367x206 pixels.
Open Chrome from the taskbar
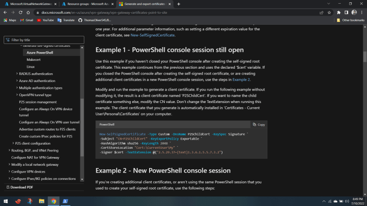point(53,201)
